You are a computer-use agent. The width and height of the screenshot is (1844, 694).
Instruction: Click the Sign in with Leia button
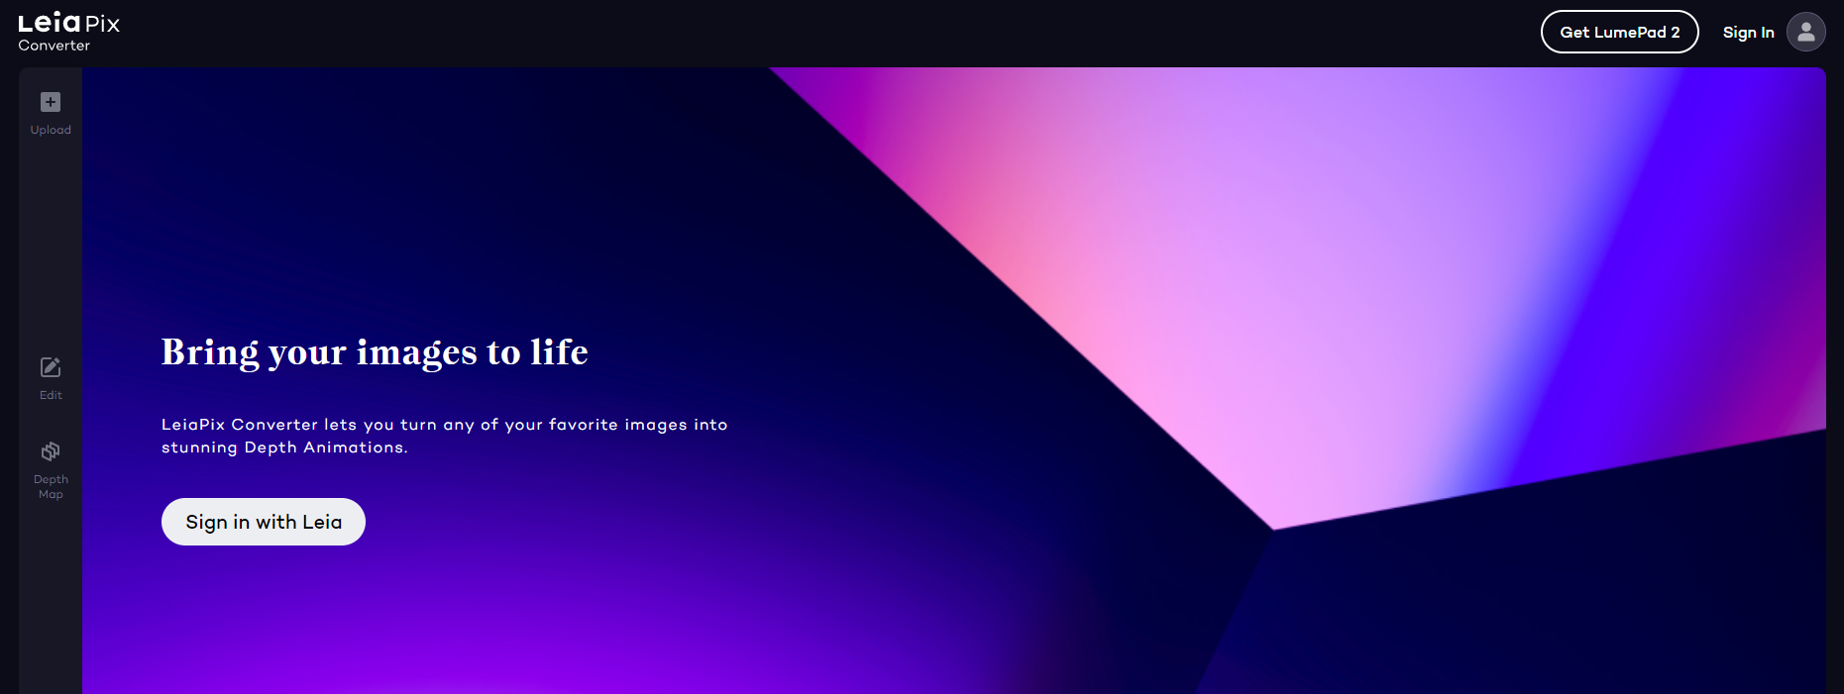pos(264,522)
